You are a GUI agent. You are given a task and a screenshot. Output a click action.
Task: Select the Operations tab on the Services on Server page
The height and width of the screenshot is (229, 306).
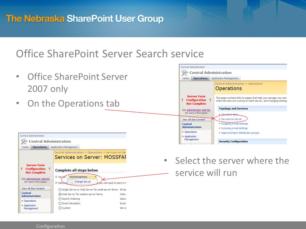(x=40, y=147)
